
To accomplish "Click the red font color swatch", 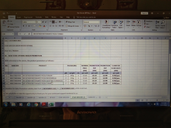I will pos(44,26).
